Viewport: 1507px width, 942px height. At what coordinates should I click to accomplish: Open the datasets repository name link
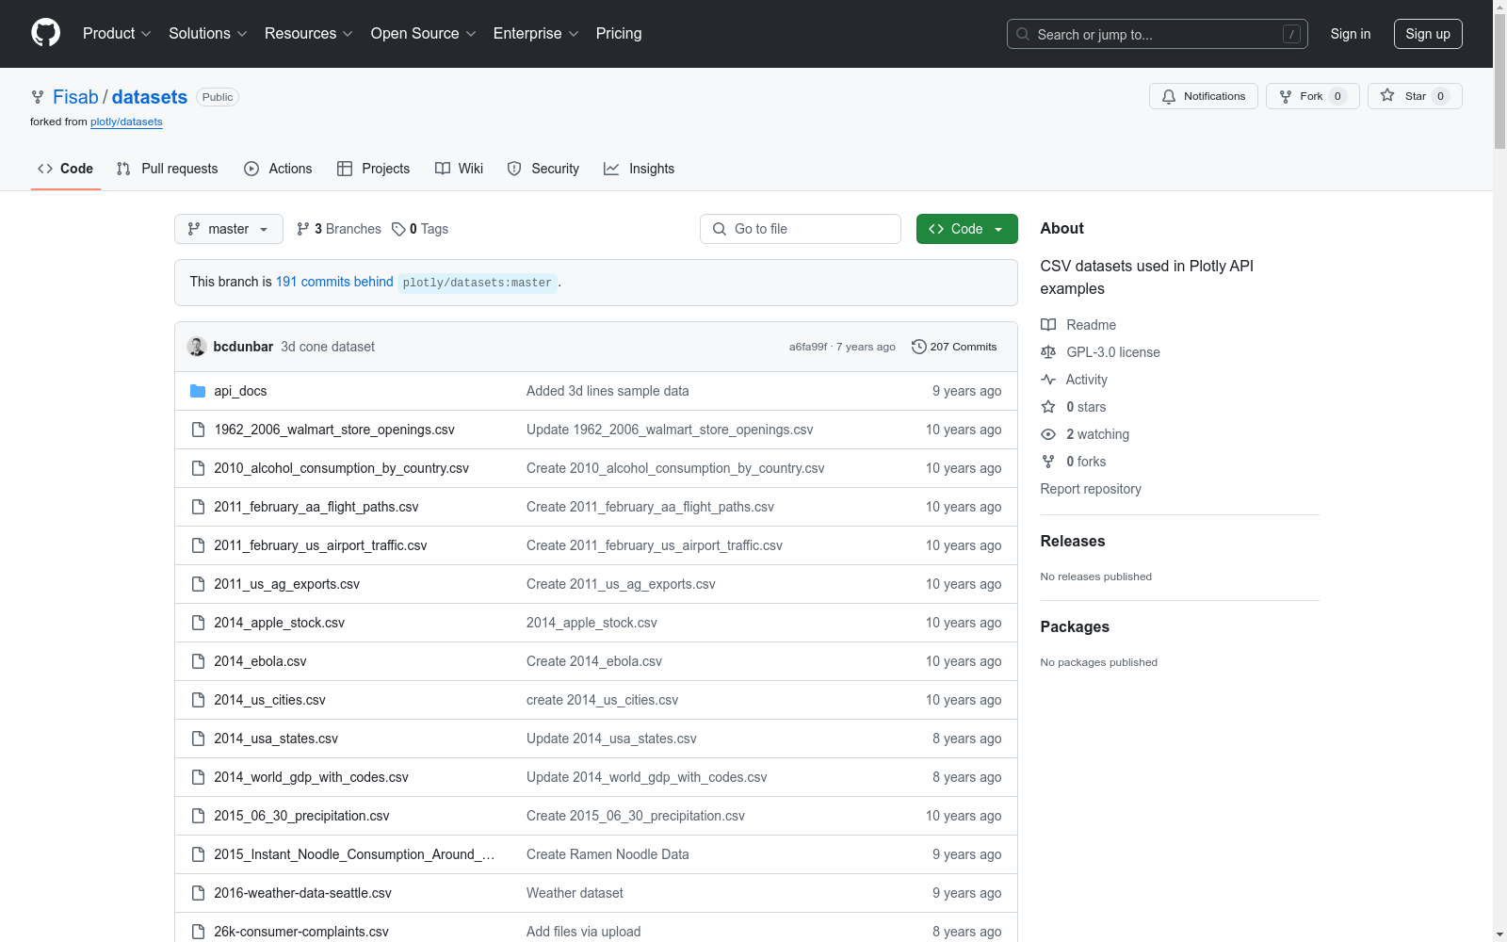pos(150,97)
